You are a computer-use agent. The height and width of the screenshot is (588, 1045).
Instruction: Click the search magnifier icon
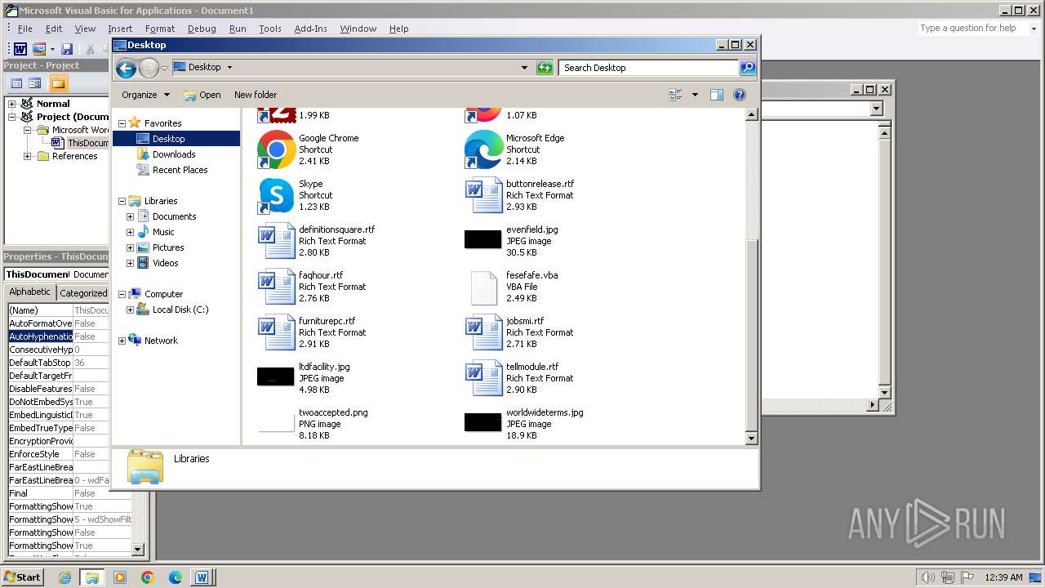coord(748,68)
